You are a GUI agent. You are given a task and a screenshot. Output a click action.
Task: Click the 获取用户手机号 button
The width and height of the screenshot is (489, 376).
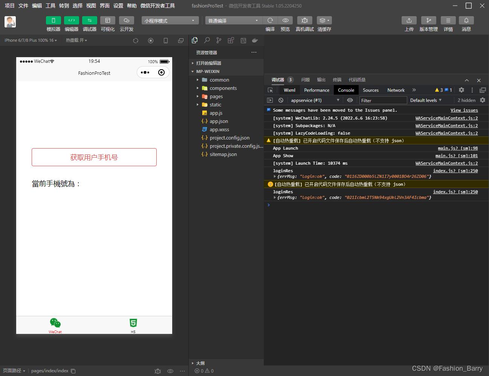point(94,157)
